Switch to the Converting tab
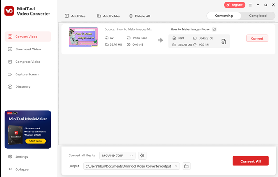 point(224,16)
